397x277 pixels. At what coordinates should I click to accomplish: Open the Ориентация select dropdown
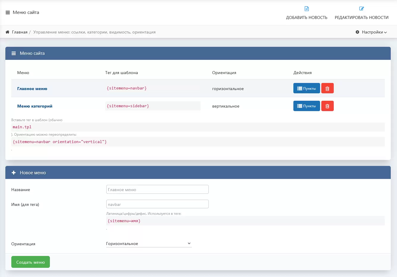pyautogui.click(x=149, y=244)
